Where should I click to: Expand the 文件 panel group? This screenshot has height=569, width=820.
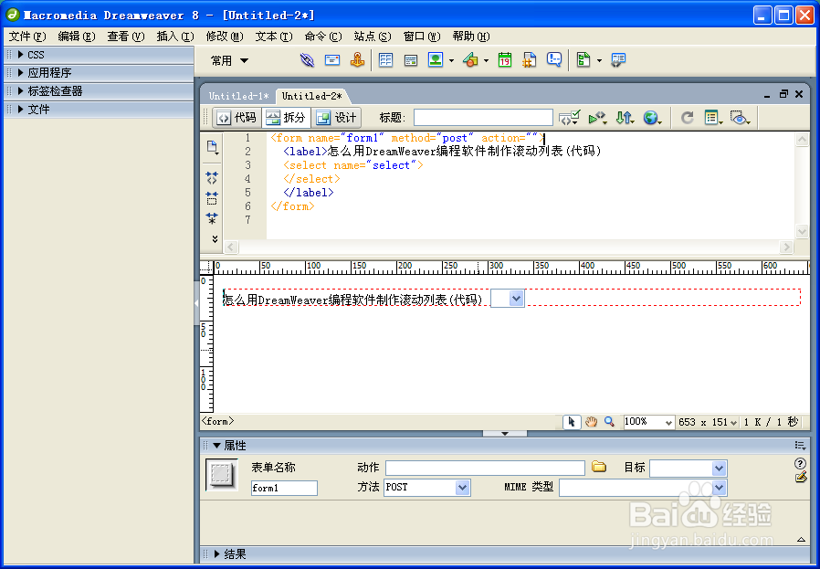click(21, 110)
